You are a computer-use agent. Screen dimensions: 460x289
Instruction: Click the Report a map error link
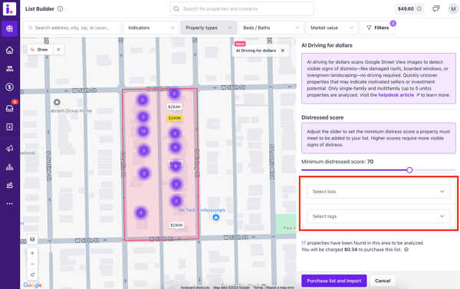tap(280, 287)
